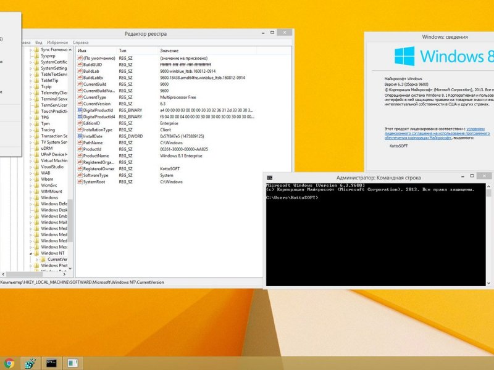Viewport: 494px width, 370px height.
Task: Open the Вид menu in Registry Editor
Action: (x=39, y=43)
